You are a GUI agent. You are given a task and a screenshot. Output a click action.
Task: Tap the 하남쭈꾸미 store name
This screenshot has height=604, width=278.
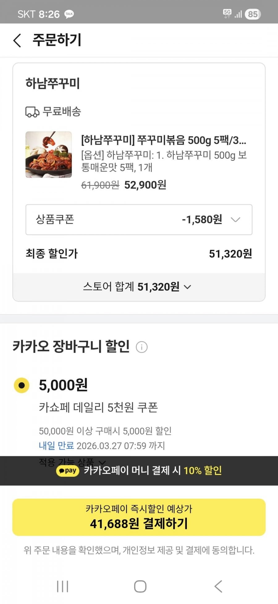click(53, 84)
